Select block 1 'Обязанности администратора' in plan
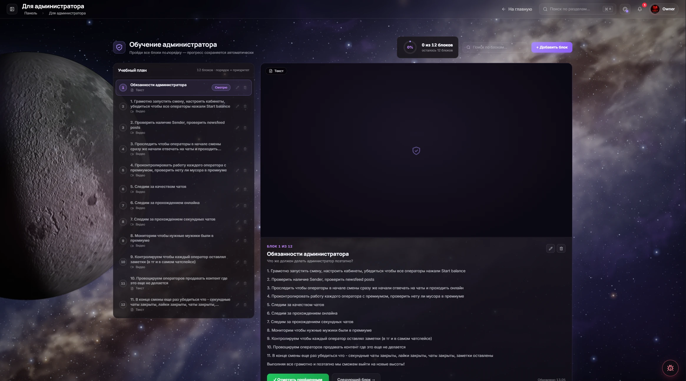The height and width of the screenshot is (381, 686). pyautogui.click(x=183, y=88)
